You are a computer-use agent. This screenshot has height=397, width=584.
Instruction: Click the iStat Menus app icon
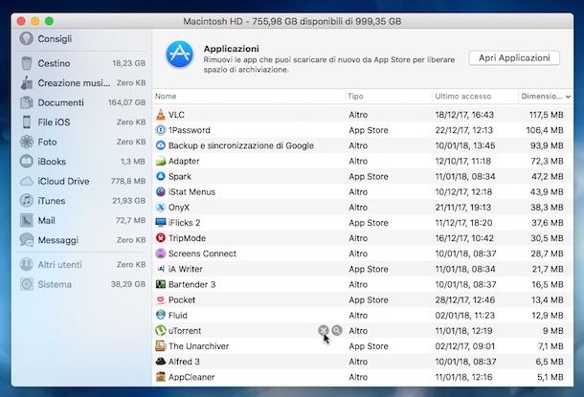tap(161, 192)
